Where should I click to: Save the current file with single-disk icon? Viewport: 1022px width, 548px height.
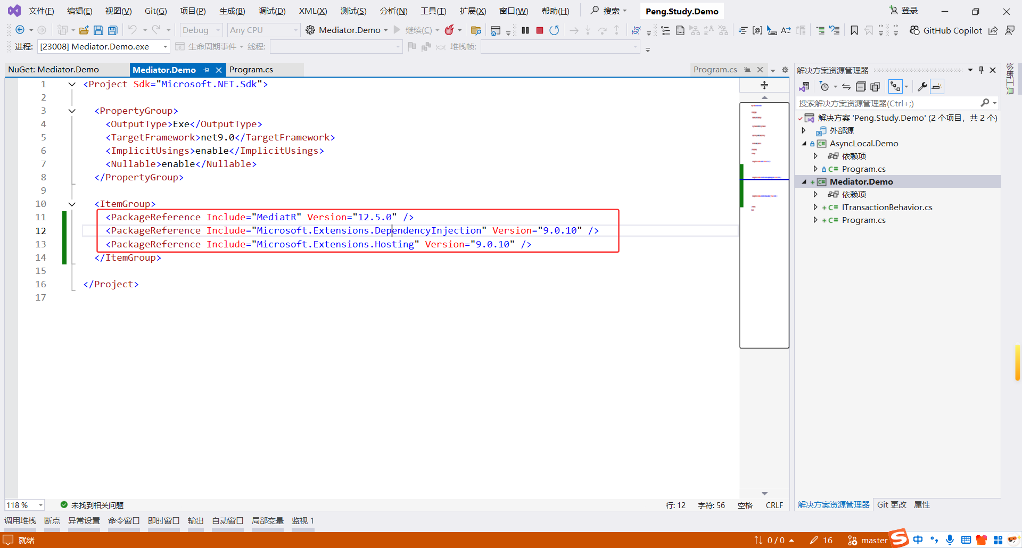[x=98, y=30]
